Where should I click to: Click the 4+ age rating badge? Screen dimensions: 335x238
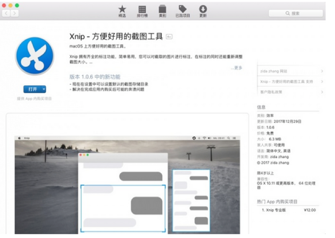(x=169, y=37)
